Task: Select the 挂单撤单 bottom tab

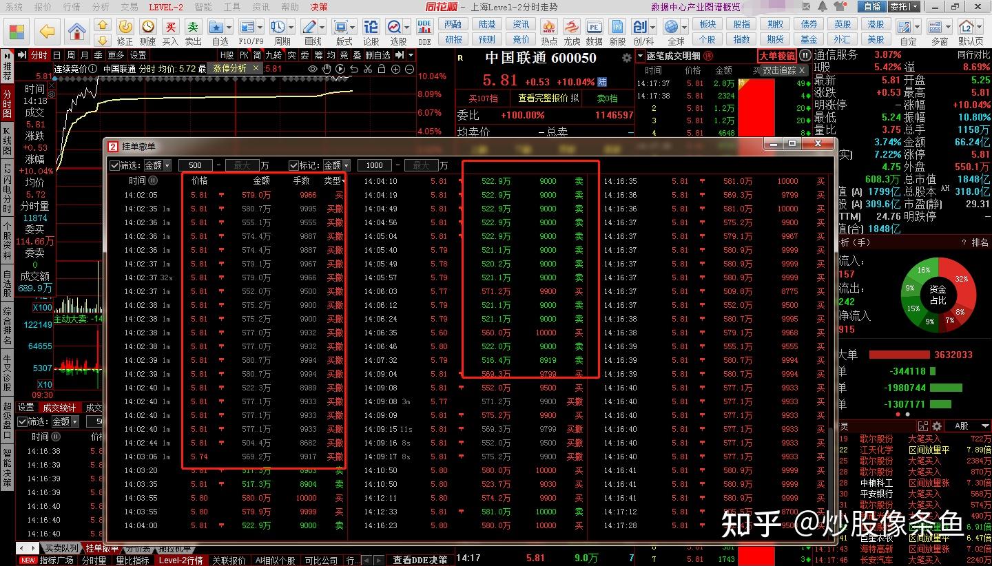Action: click(x=102, y=549)
